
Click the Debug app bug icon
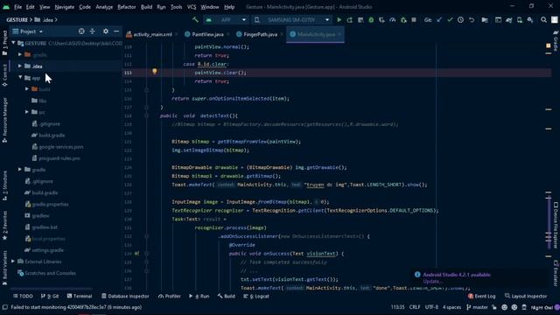pos(371,20)
